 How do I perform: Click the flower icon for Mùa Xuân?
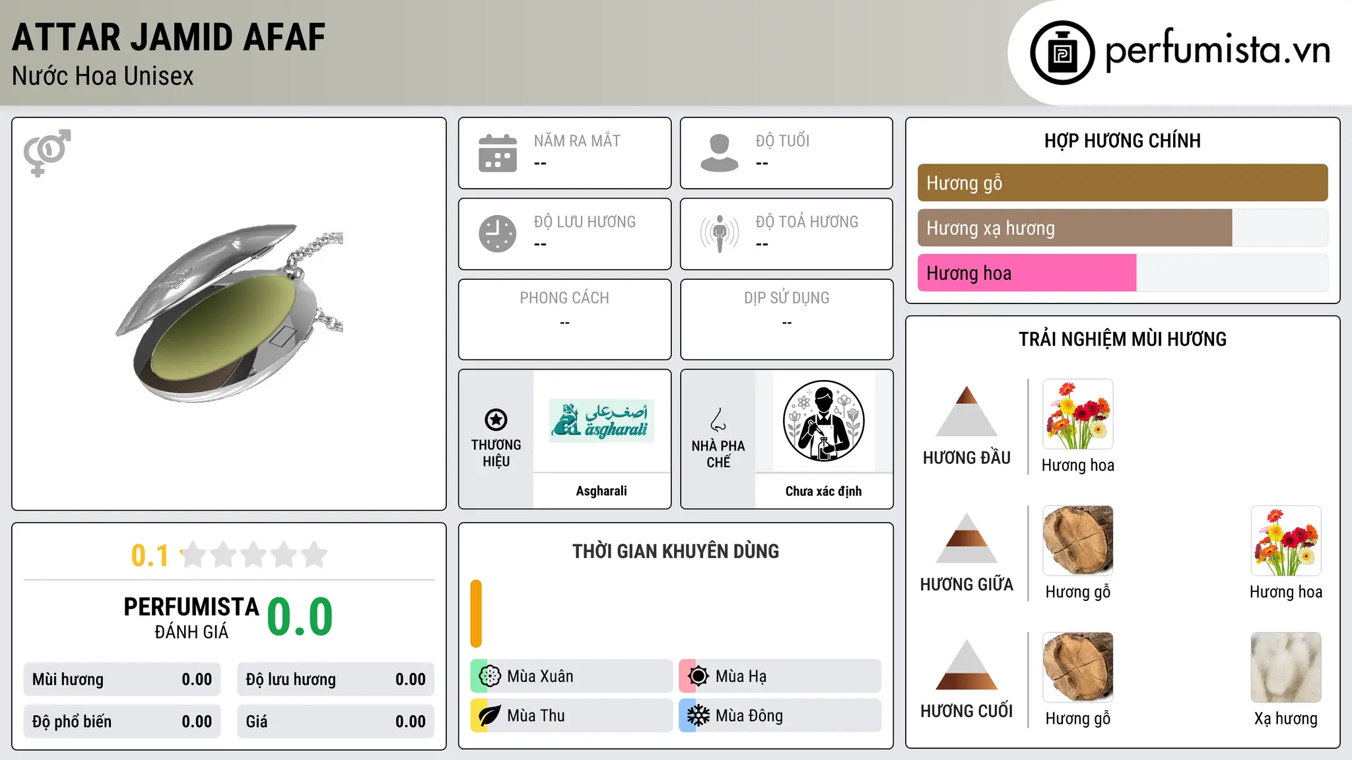click(x=490, y=676)
